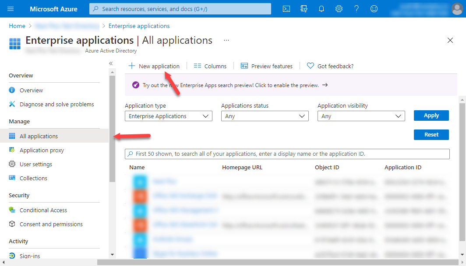Image resolution: width=466 pixels, height=266 pixels.
Task: Click the Application ID column header
Action: (x=402, y=168)
